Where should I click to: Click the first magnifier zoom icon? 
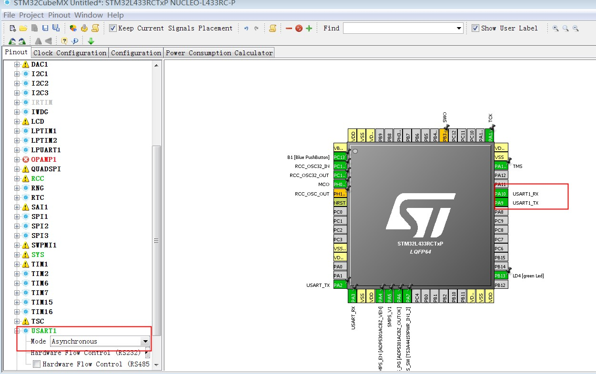pyautogui.click(x=556, y=29)
